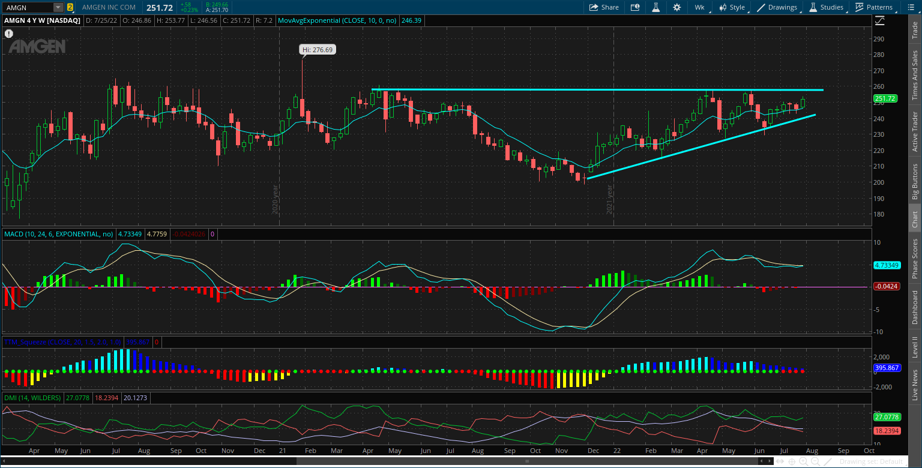This screenshot has height=468, width=922.
Task: Click the zoom in magnifier icon
Action: [x=804, y=461]
